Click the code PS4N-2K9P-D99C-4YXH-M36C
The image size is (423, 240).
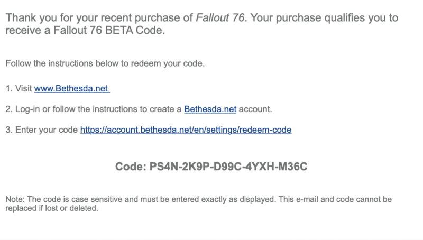pos(228,167)
